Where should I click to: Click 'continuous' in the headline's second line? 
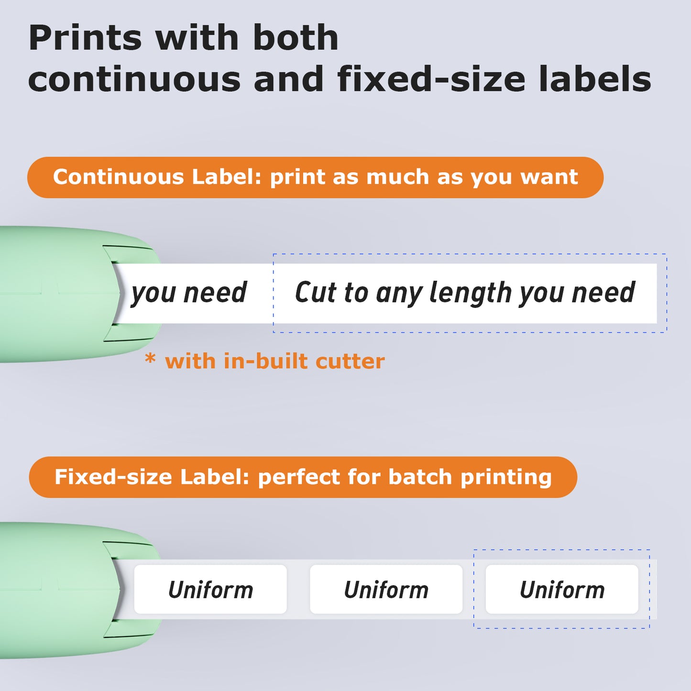coord(134,80)
